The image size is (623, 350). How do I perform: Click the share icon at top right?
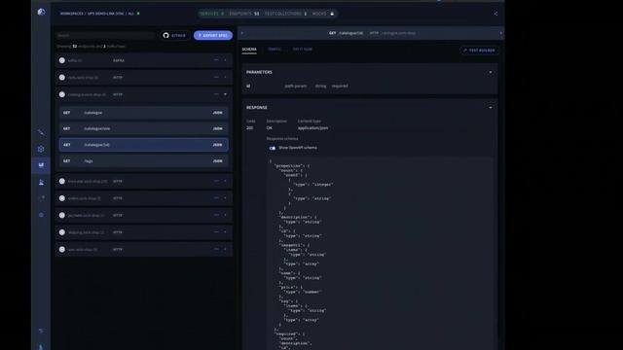click(x=495, y=14)
